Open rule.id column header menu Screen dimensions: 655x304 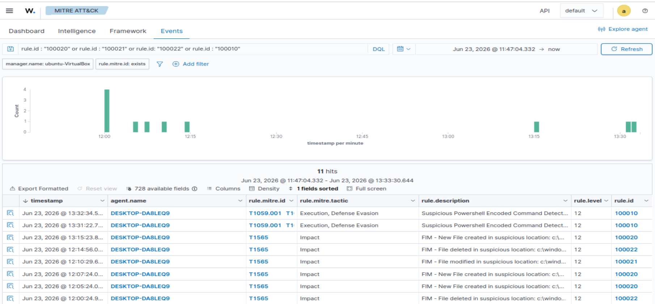[x=646, y=201]
